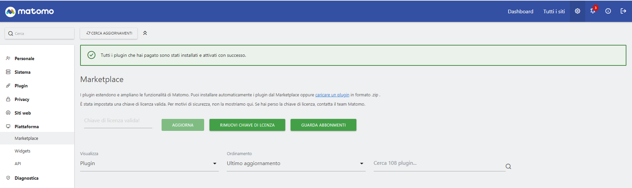This screenshot has height=188, width=632.
Task: Click the Siti web globe icon
Action: 8,113
